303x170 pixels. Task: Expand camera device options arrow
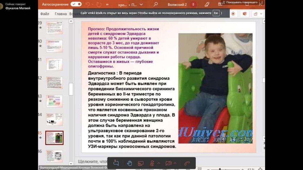175,163
